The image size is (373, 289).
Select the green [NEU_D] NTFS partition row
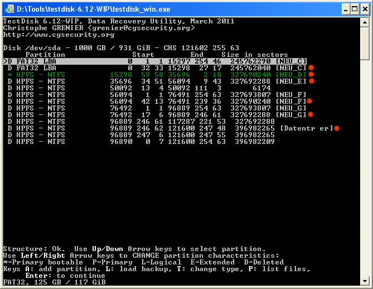tap(157, 75)
